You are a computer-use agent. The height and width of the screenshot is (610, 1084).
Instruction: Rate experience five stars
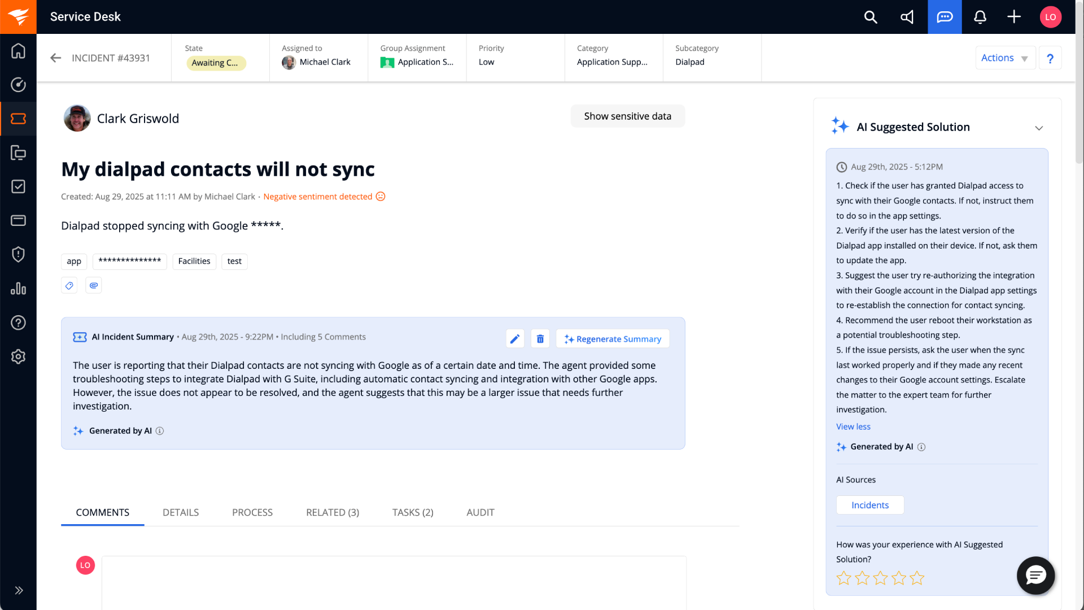click(x=917, y=578)
